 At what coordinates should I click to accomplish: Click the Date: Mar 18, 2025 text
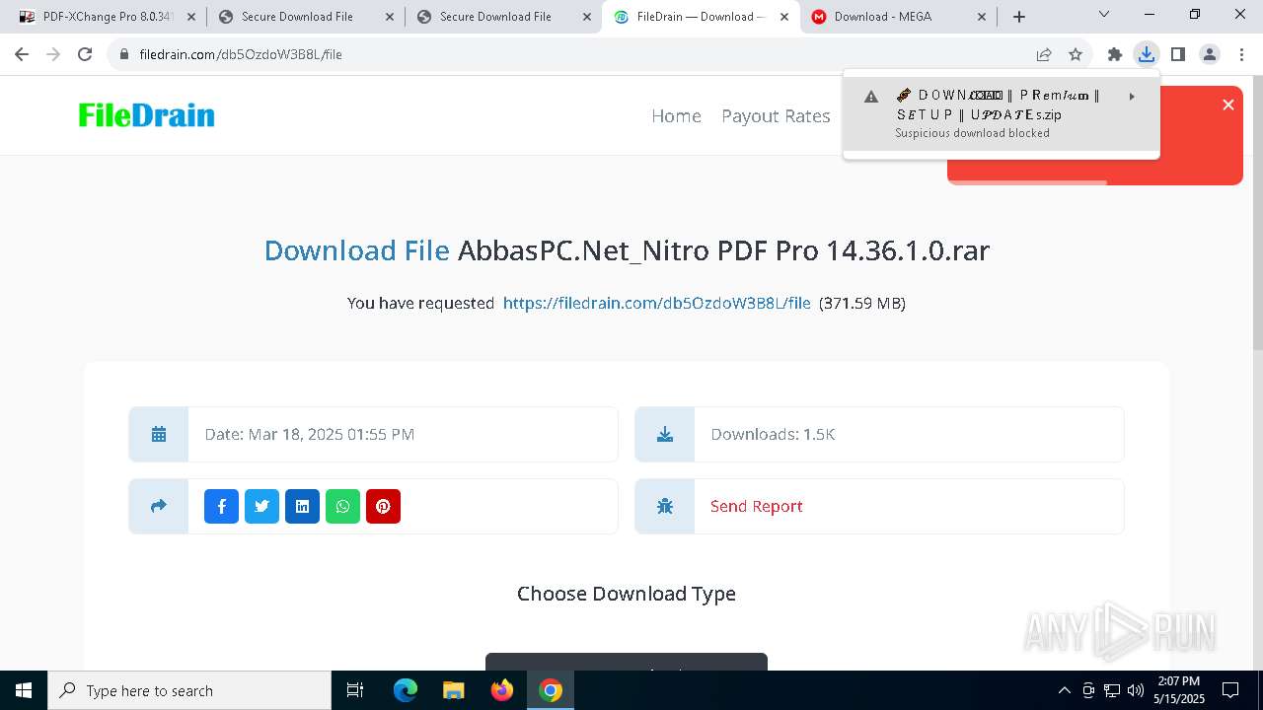point(309,434)
